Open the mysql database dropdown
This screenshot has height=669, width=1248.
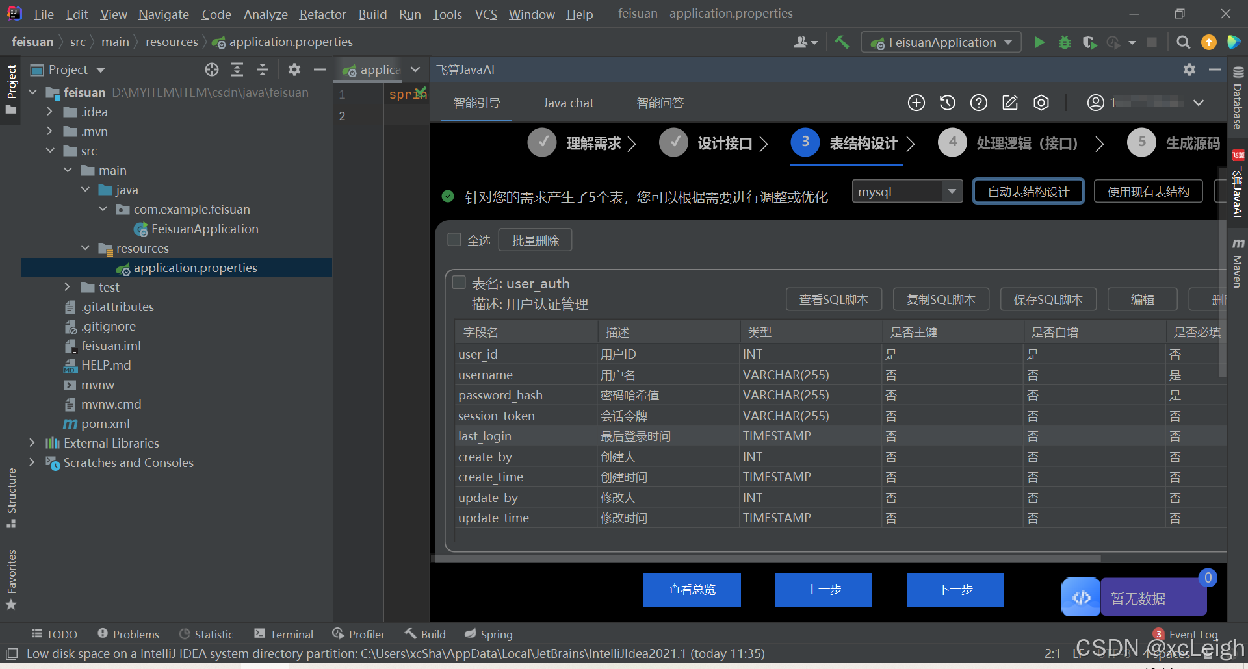[907, 191]
